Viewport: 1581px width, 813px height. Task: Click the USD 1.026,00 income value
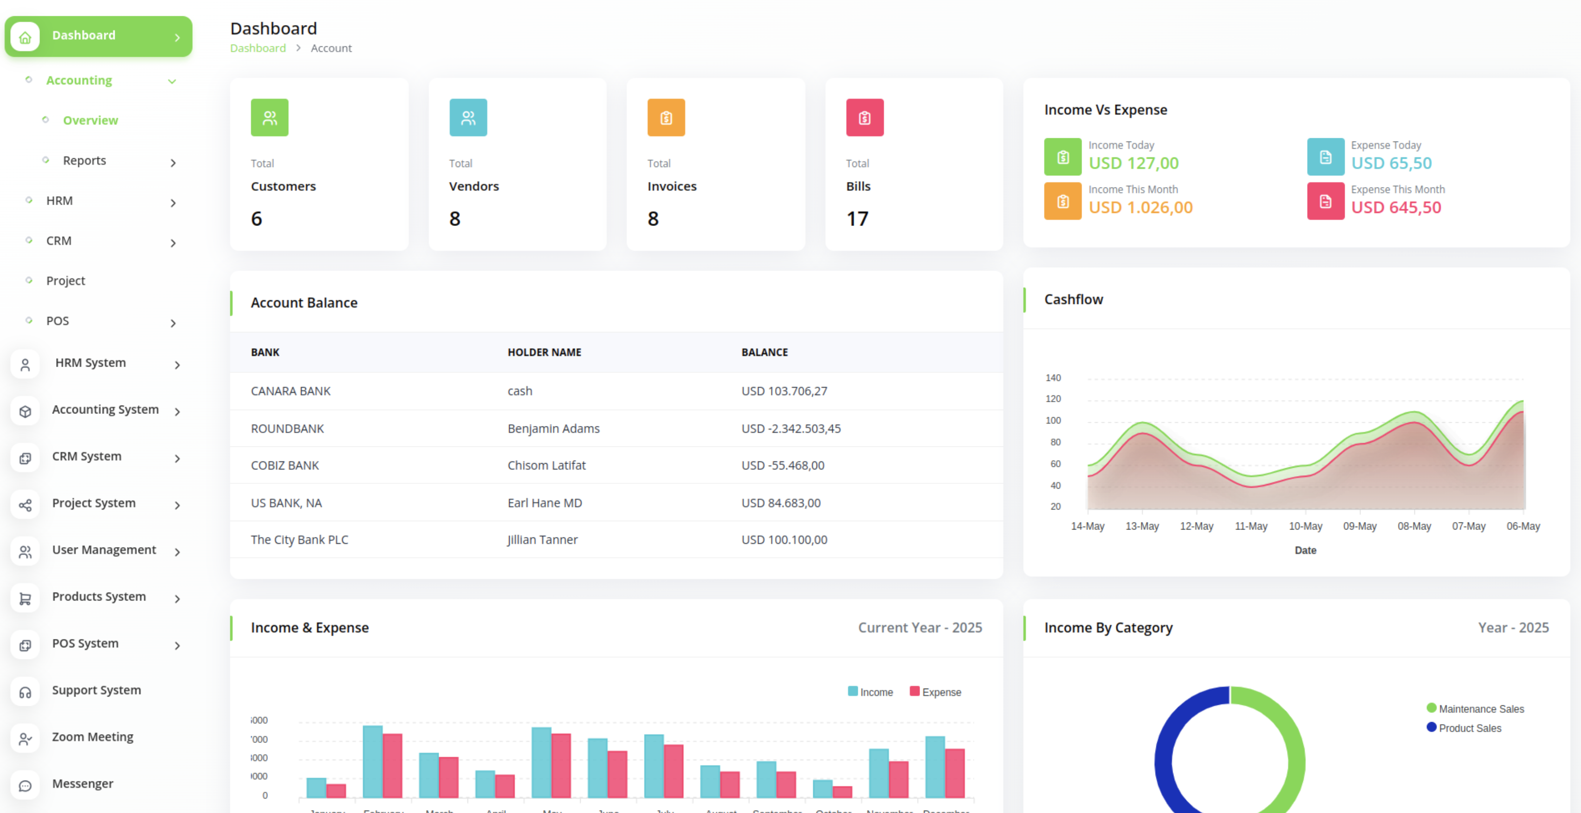point(1140,207)
